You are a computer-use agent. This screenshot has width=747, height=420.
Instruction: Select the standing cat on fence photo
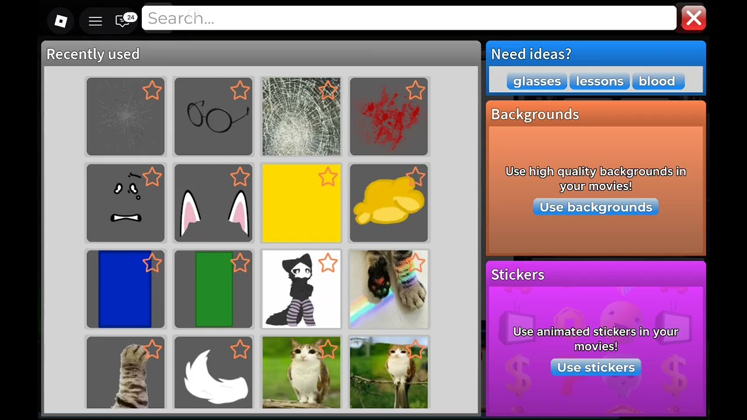point(389,373)
